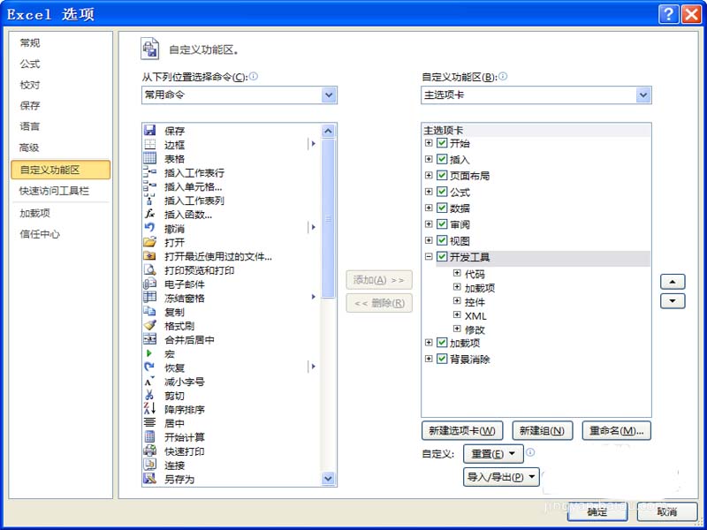Select the 保存 command icon

click(149, 131)
